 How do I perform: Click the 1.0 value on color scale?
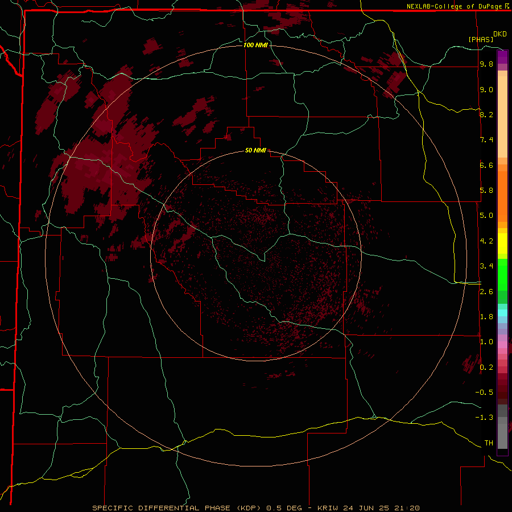pyautogui.click(x=486, y=342)
